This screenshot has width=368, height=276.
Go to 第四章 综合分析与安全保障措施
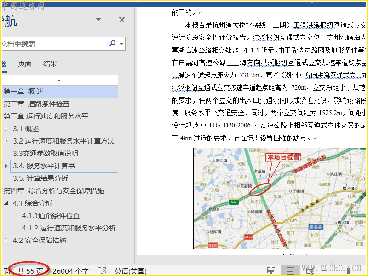[x=54, y=191]
